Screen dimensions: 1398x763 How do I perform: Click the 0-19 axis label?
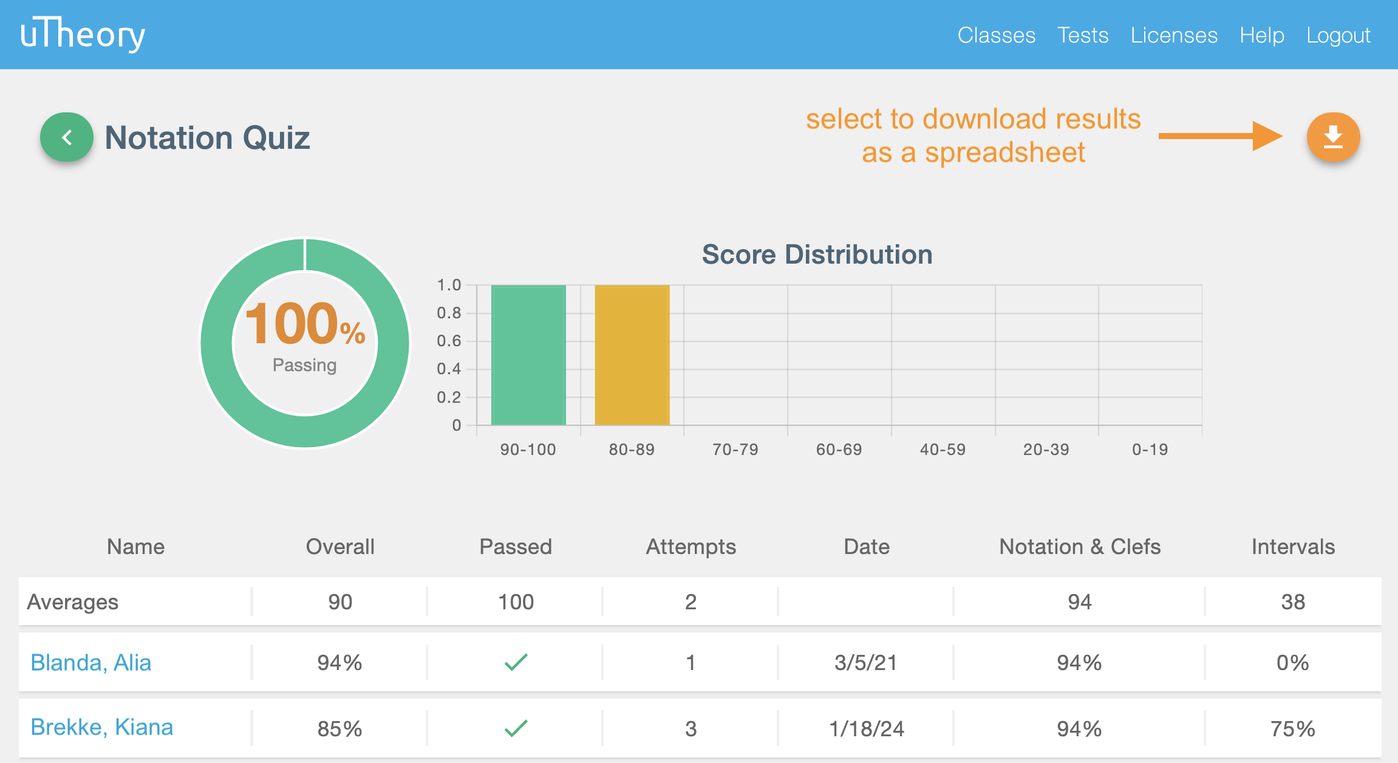1150,449
